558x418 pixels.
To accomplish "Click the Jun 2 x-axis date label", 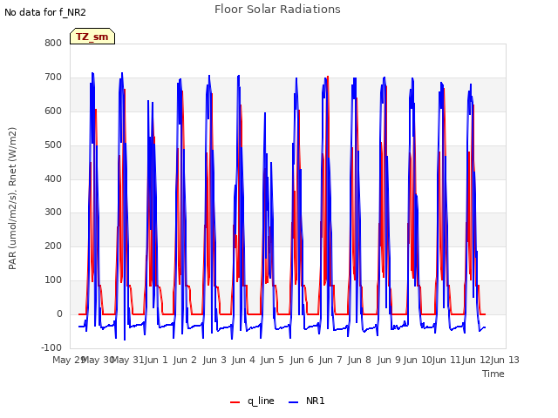I will pyautogui.click(x=185, y=360).
